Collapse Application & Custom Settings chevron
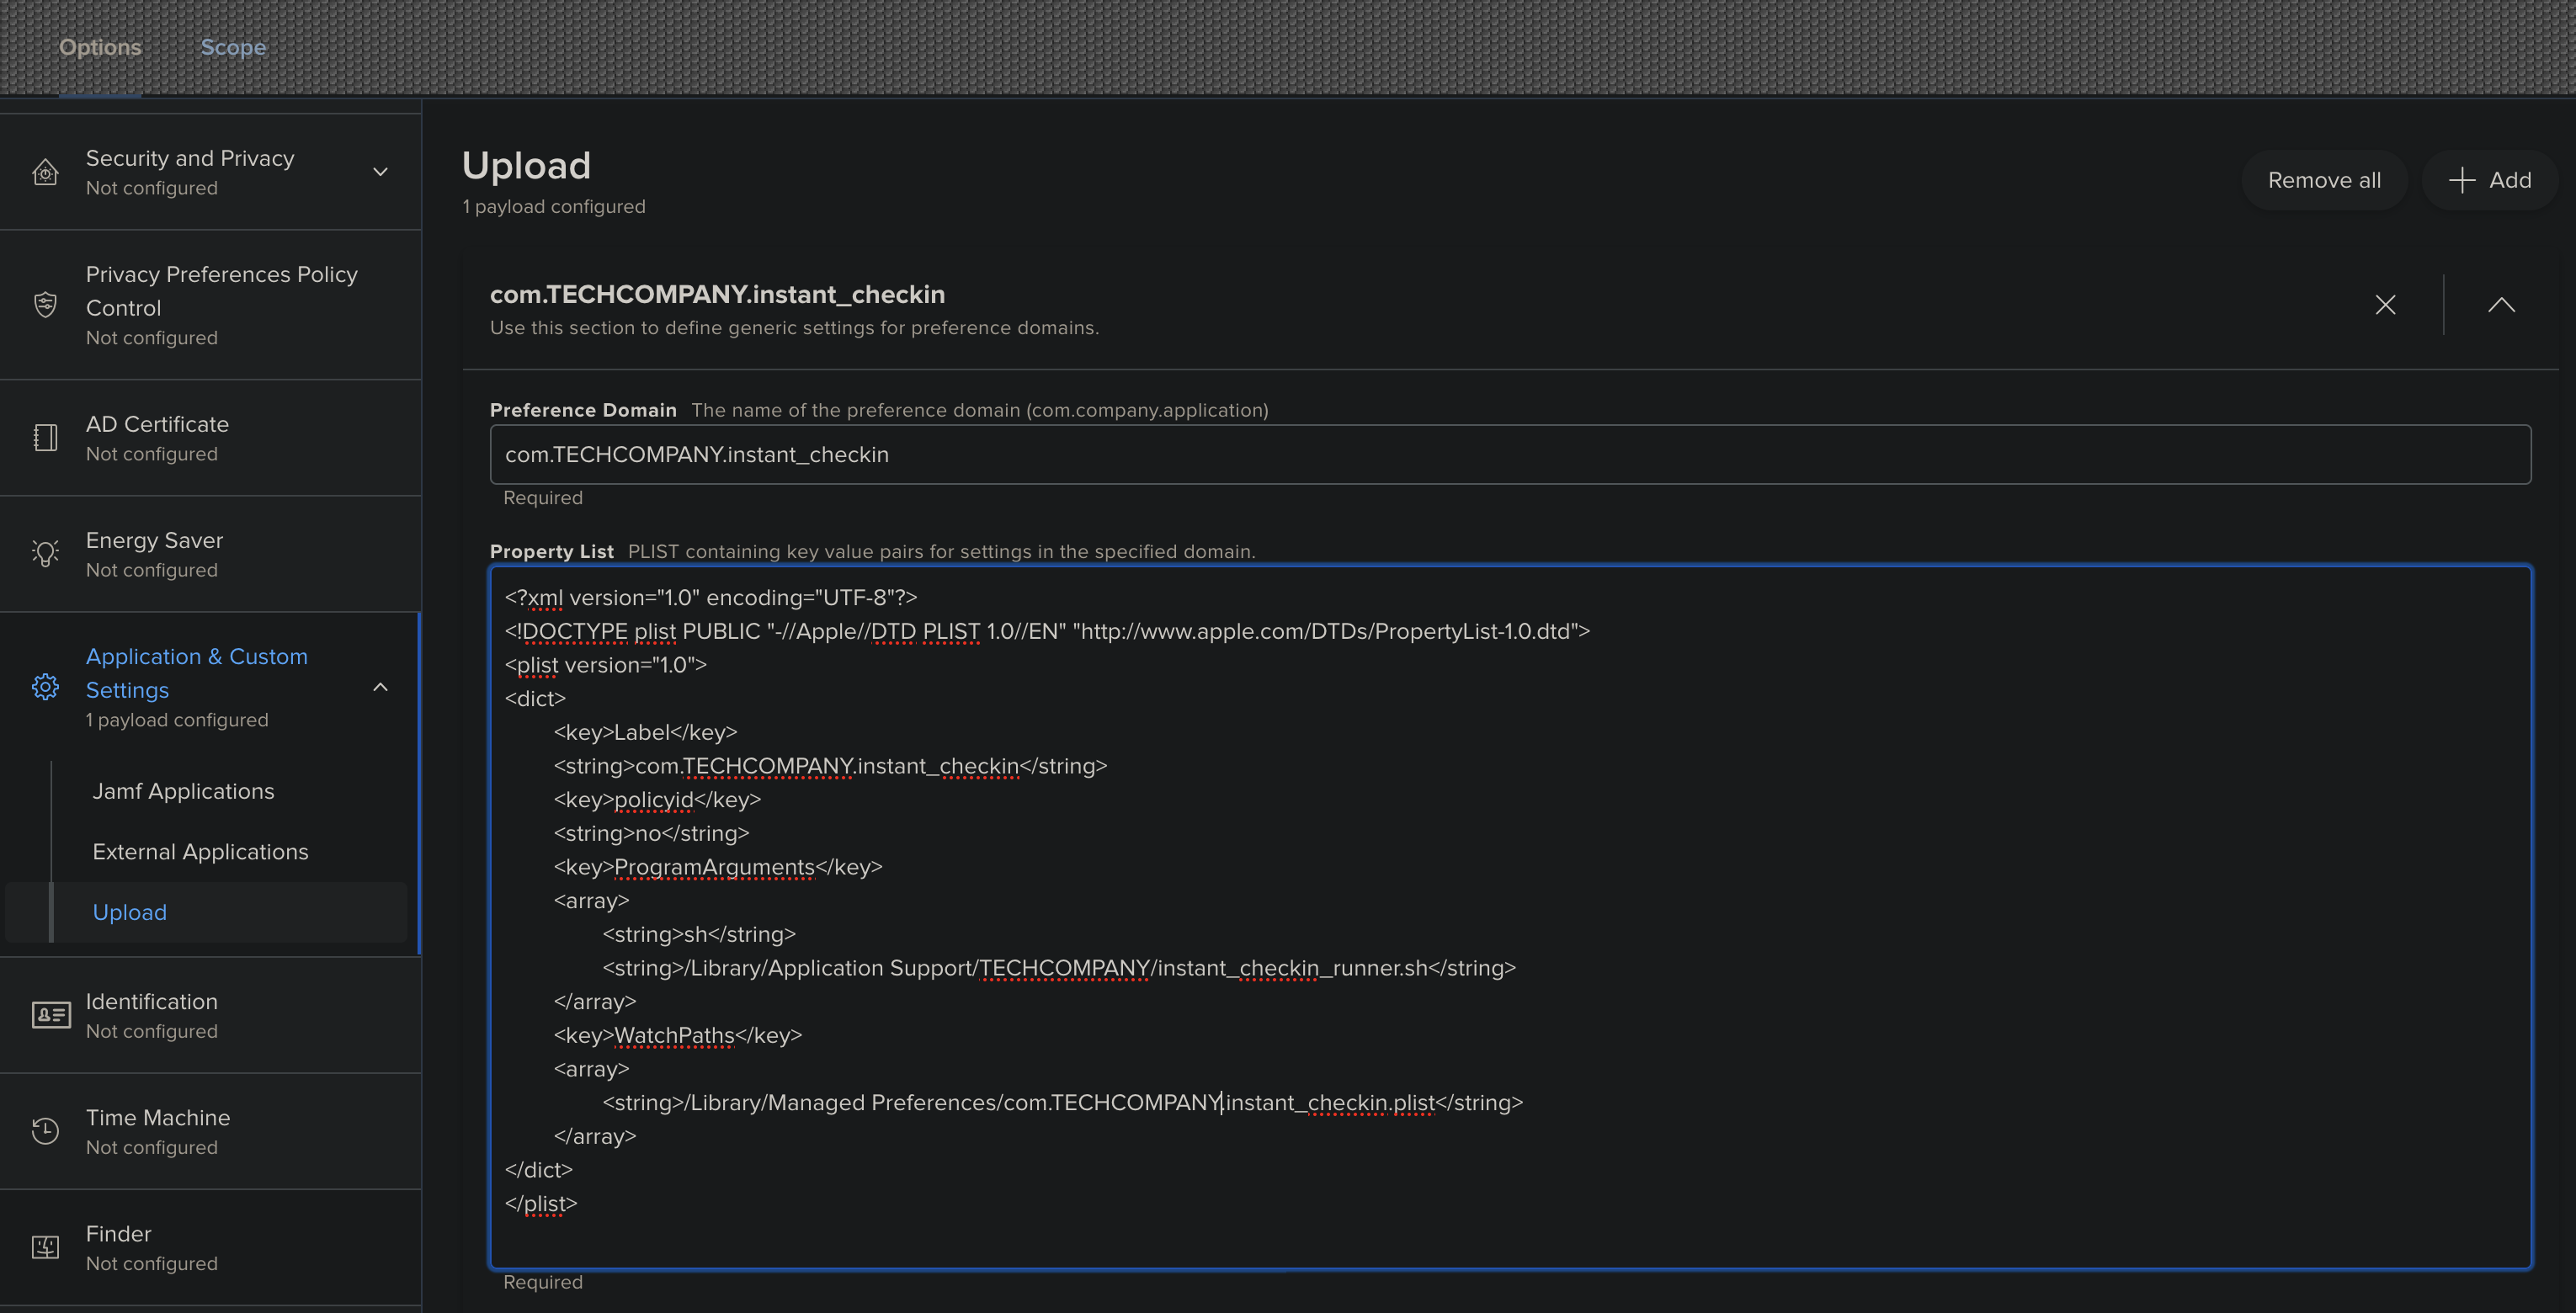The height and width of the screenshot is (1313, 2576). 380,687
